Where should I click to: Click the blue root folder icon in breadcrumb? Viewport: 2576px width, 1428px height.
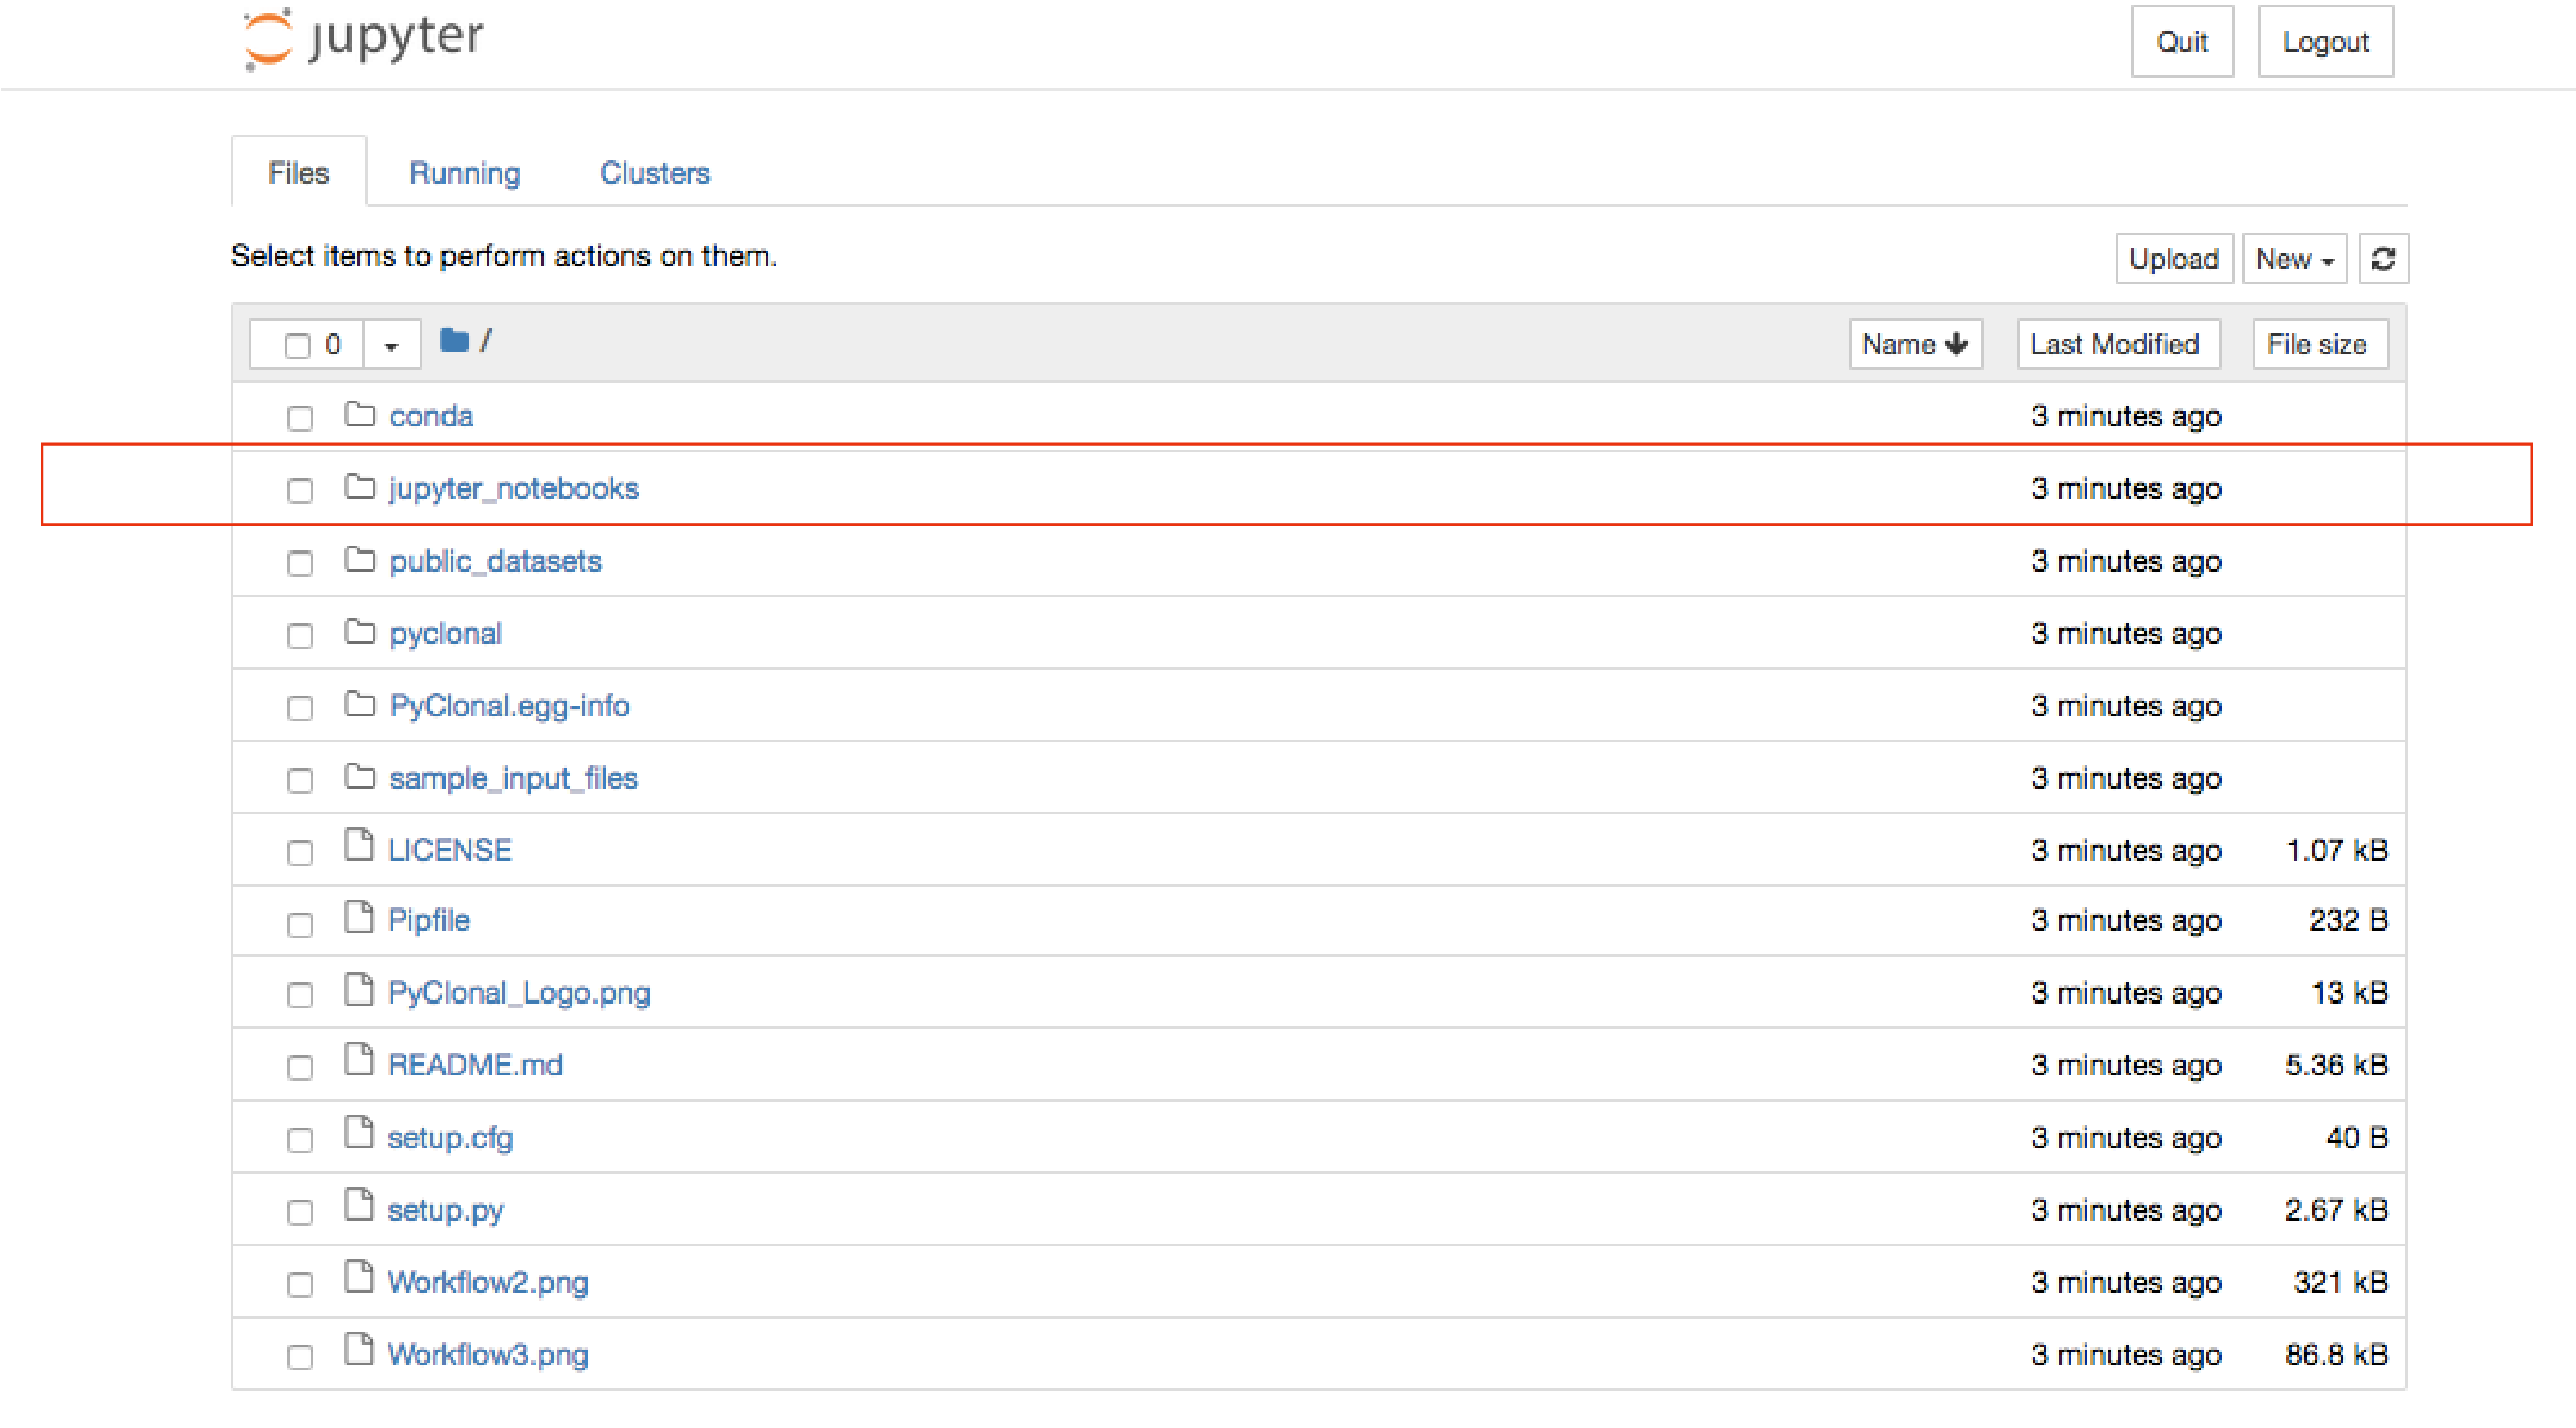[454, 342]
